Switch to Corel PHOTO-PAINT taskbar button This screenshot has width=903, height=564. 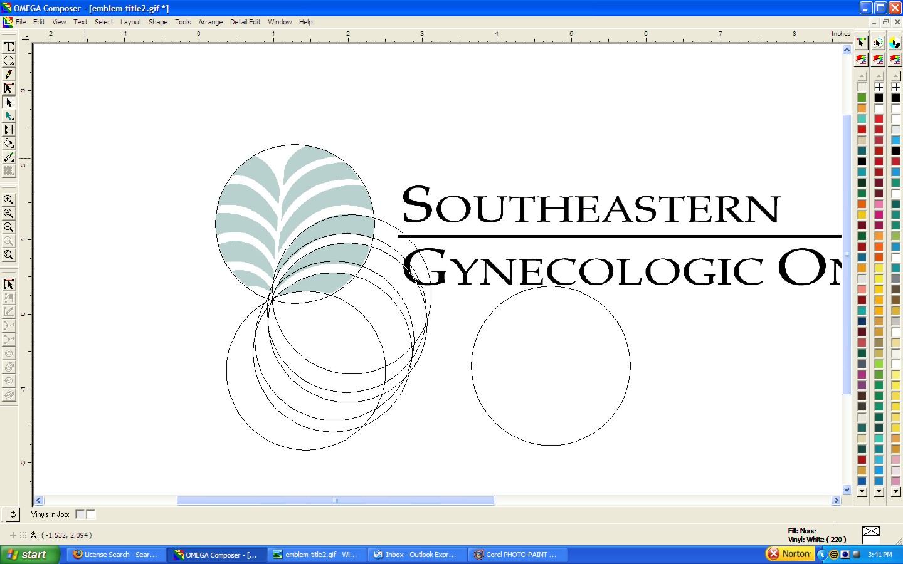pos(518,555)
